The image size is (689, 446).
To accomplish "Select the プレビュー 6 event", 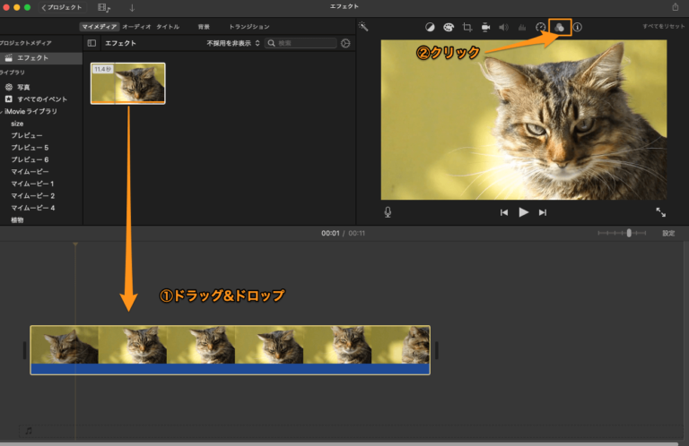I will 30,159.
